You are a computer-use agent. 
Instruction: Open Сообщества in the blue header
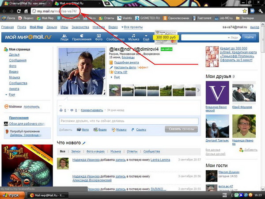pos(115,38)
